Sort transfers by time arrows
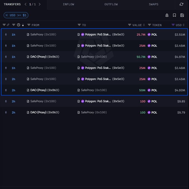Viewport: 189px width, 189px height. coord(23,25)
